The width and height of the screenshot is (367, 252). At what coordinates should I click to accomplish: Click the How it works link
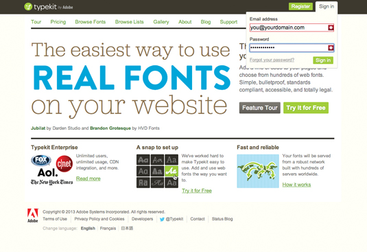[296, 185]
